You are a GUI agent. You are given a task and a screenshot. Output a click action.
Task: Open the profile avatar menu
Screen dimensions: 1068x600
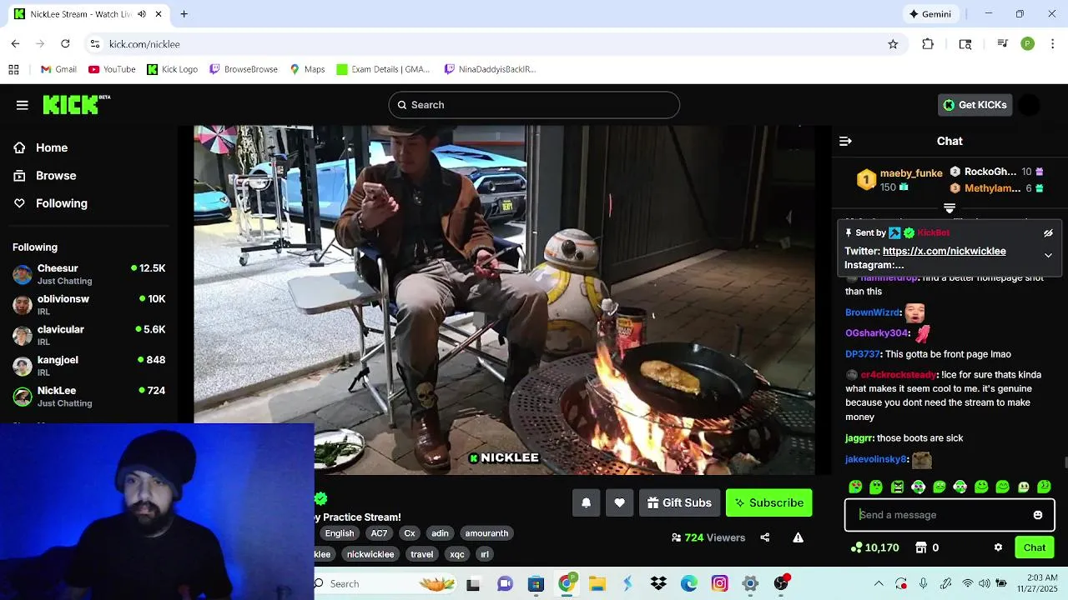coord(1030,105)
